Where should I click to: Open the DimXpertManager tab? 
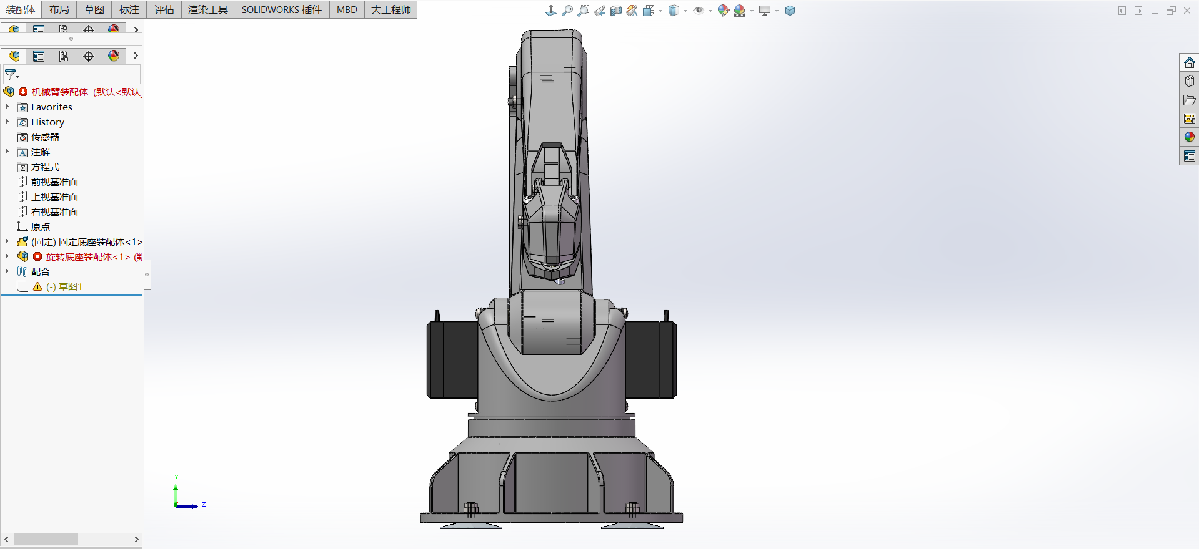tap(89, 56)
